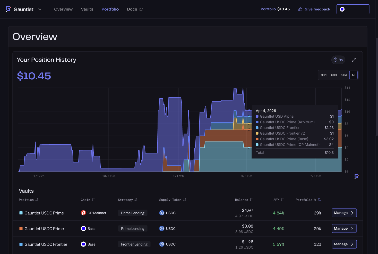378x254 pixels.
Task: Click the 8s refresh timer icon
Action: coord(335,60)
